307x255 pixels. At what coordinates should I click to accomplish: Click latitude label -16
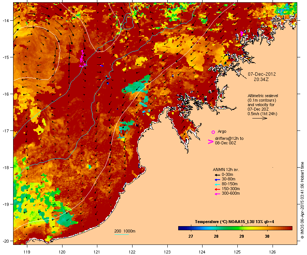6,94
